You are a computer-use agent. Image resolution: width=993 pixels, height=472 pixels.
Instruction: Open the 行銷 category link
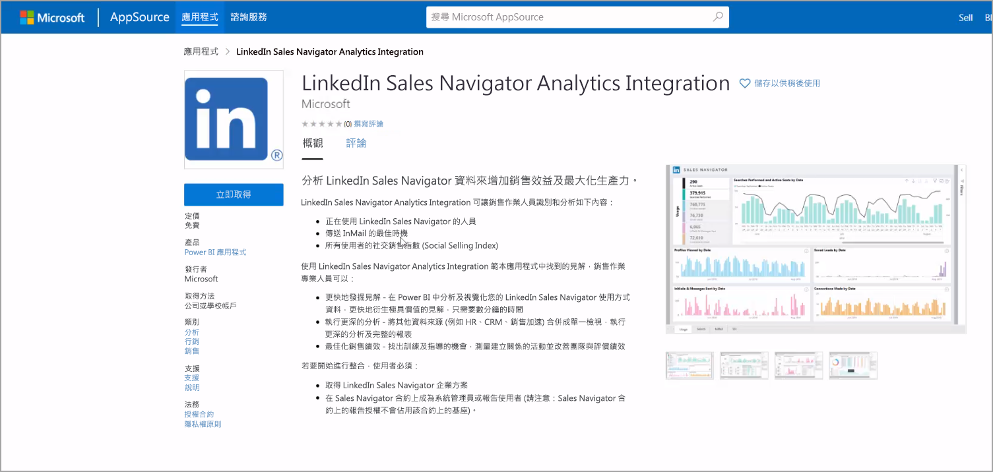[x=191, y=341]
